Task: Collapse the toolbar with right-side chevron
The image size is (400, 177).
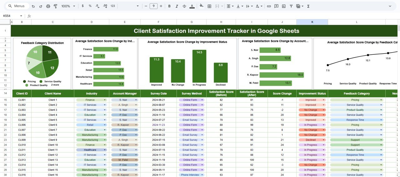Action: click(x=390, y=6)
